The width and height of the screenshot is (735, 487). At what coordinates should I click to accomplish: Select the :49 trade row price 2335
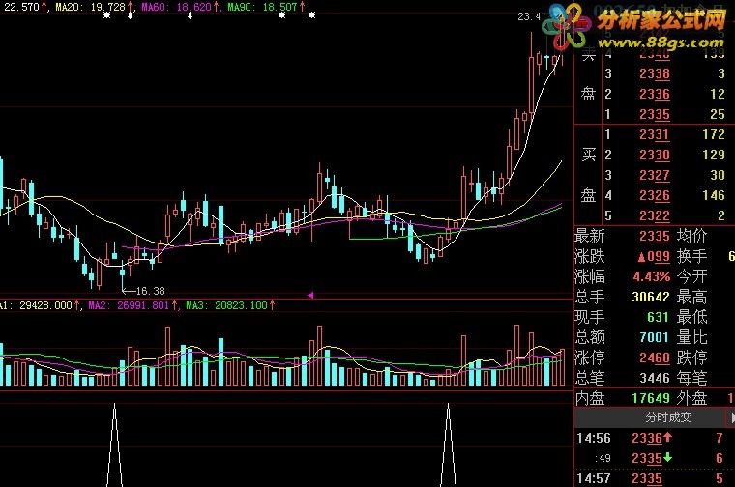tap(647, 458)
